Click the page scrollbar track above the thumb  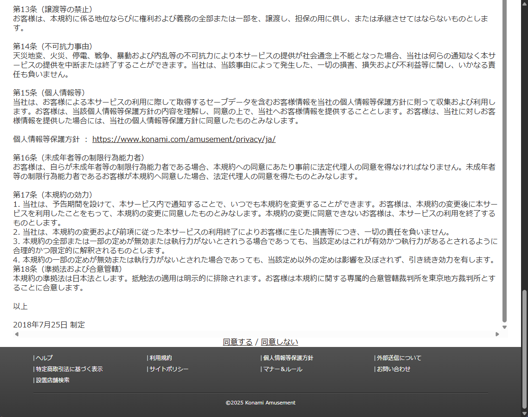tap(524, 139)
